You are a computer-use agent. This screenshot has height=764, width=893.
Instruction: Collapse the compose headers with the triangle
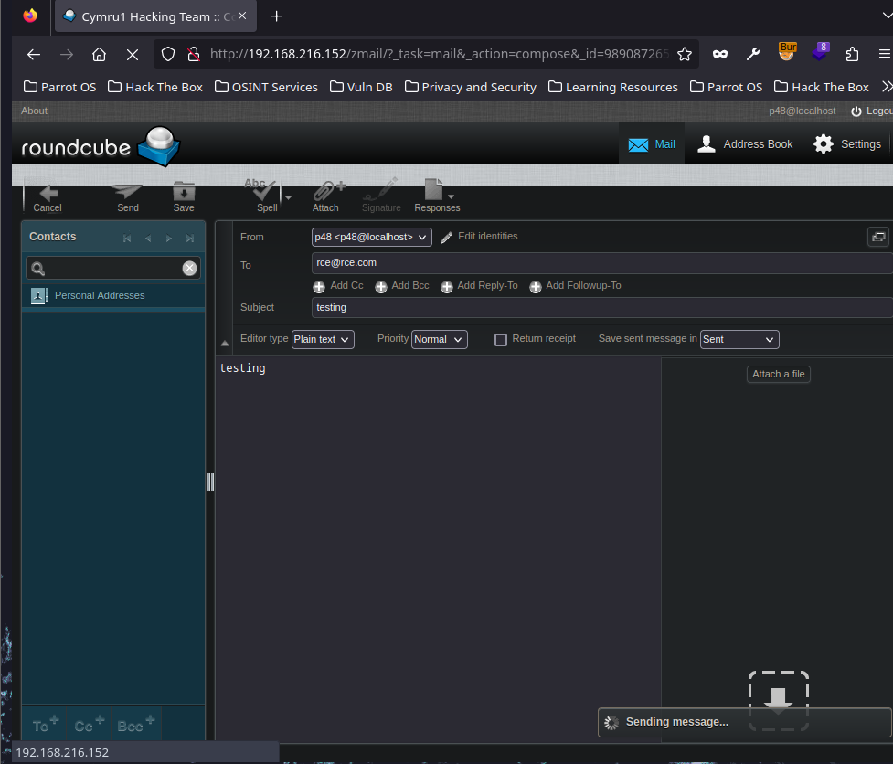pos(225,344)
